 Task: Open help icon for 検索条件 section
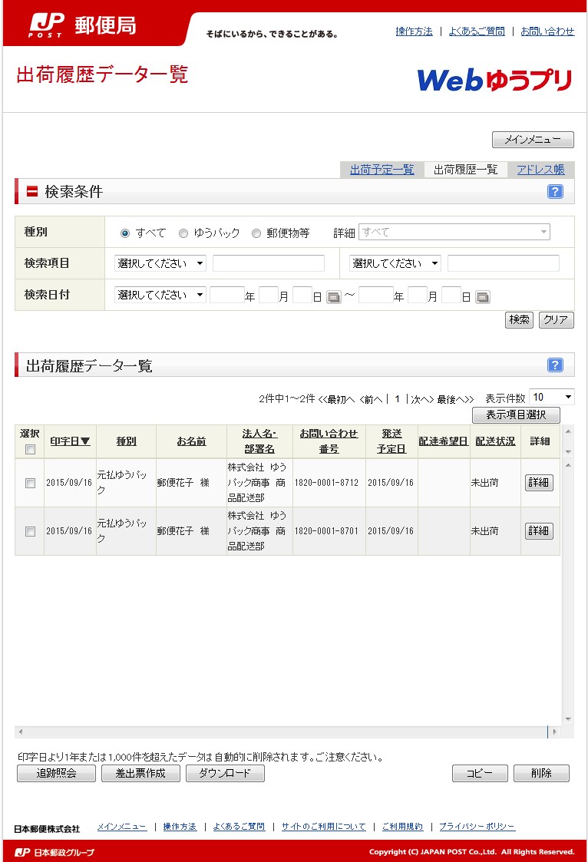tap(555, 191)
